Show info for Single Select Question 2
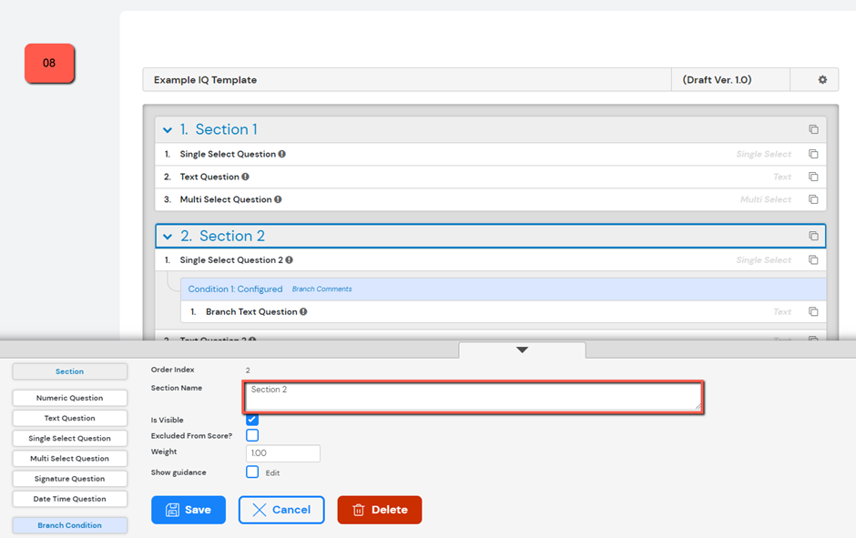Viewport: 856px width, 538px height. click(289, 260)
